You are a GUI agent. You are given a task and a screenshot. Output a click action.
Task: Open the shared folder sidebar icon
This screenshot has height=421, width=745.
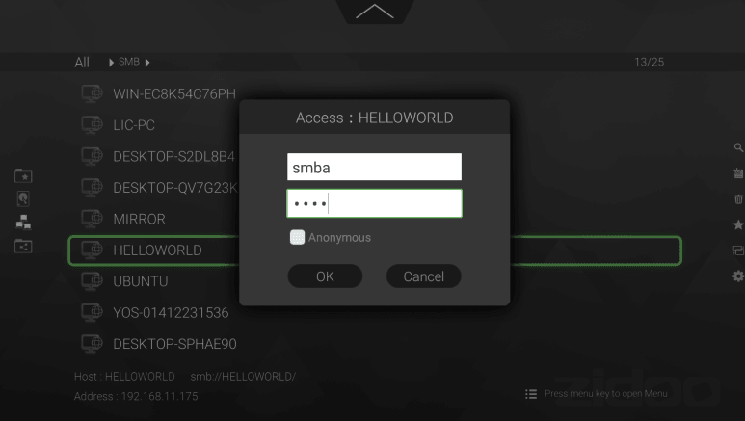point(23,246)
